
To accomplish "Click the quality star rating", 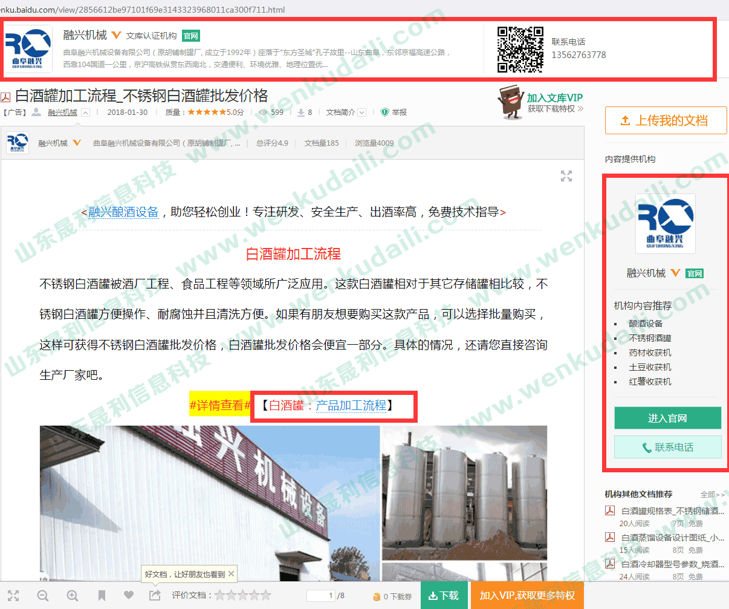I will 207,112.
